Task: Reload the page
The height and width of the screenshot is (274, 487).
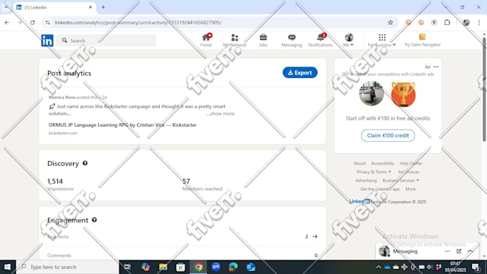Action: (32, 22)
